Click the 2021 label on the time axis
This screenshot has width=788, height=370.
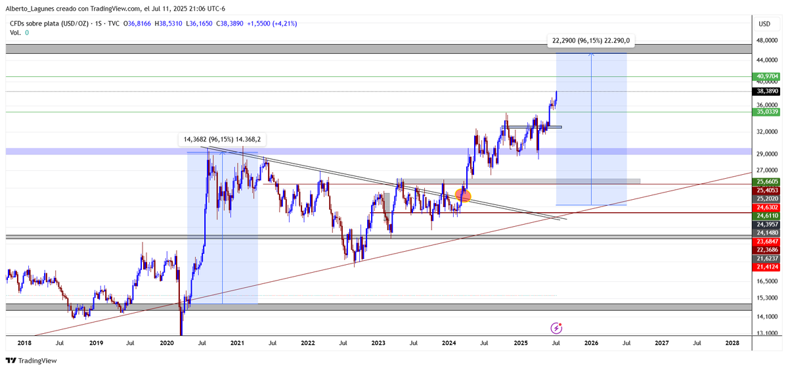tap(237, 343)
